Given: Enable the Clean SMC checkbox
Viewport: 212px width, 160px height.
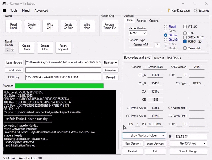Looking at the screenshot, I should (x=185, y=48).
